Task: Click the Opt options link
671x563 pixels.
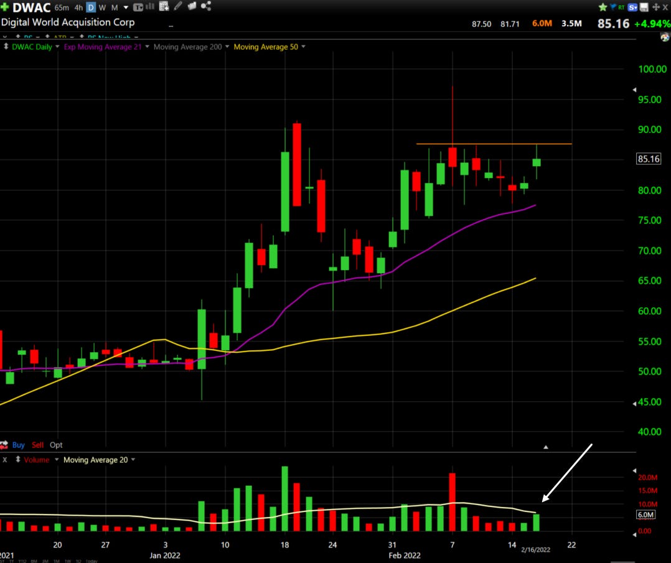Action: (x=56, y=445)
